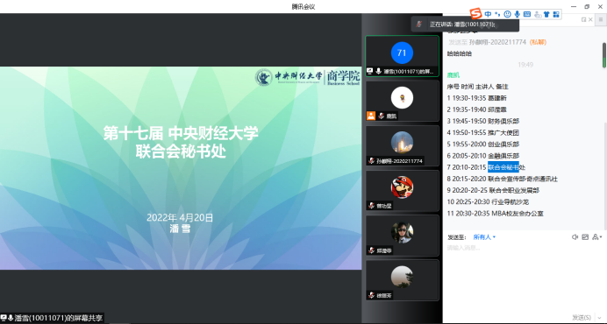The width and height of the screenshot is (607, 324).
Task: Click the Sogou input method logo
Action: pyautogui.click(x=475, y=14)
